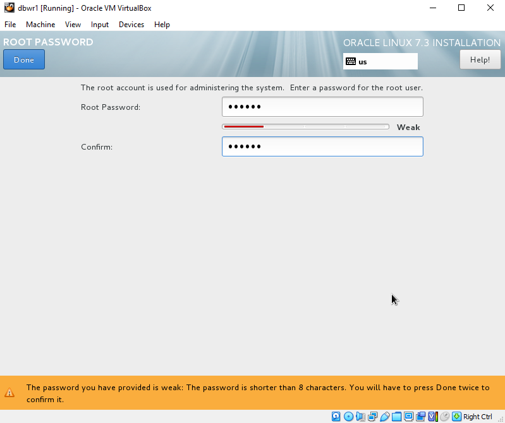Click the CPU virtualization status icon

(432, 417)
